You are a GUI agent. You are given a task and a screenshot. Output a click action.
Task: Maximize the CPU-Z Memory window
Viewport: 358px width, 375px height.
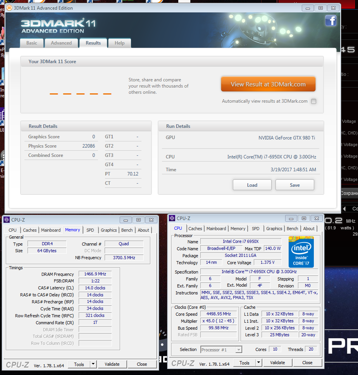click(x=138, y=220)
